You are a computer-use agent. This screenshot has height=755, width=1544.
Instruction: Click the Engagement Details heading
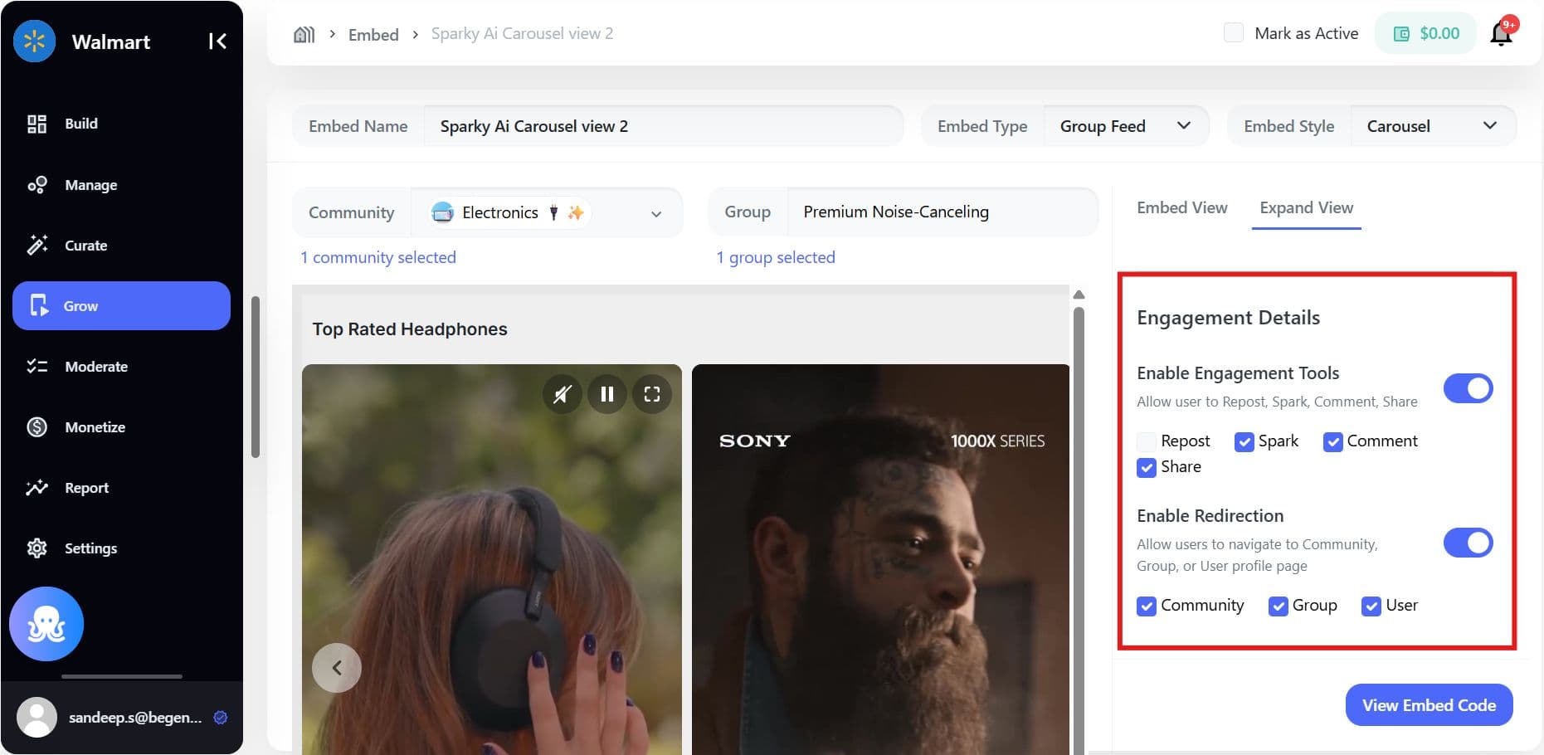pos(1228,318)
